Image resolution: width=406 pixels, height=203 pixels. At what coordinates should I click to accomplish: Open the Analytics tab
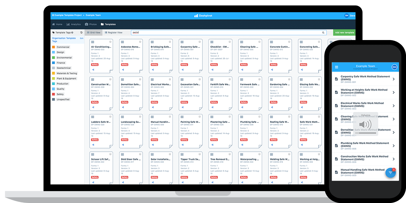tap(74, 24)
